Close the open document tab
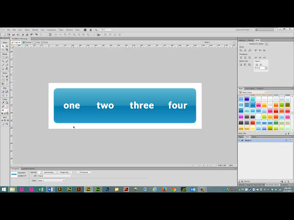Viewport: 294px width, 220px height. pyautogui.click(x=29, y=38)
